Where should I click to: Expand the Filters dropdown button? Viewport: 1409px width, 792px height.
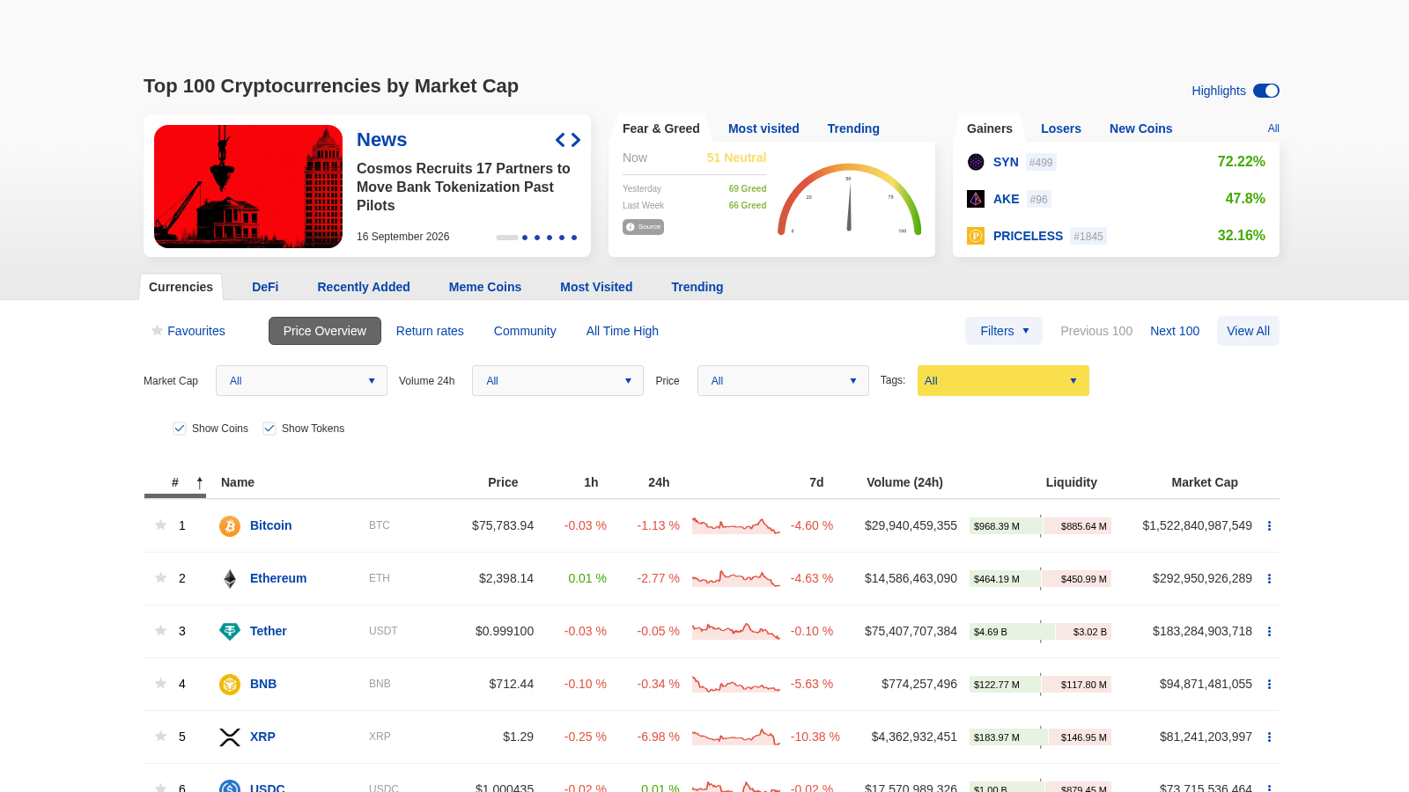click(x=1004, y=331)
